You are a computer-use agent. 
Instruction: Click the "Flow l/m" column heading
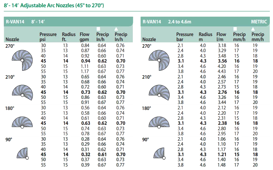(221, 37)
